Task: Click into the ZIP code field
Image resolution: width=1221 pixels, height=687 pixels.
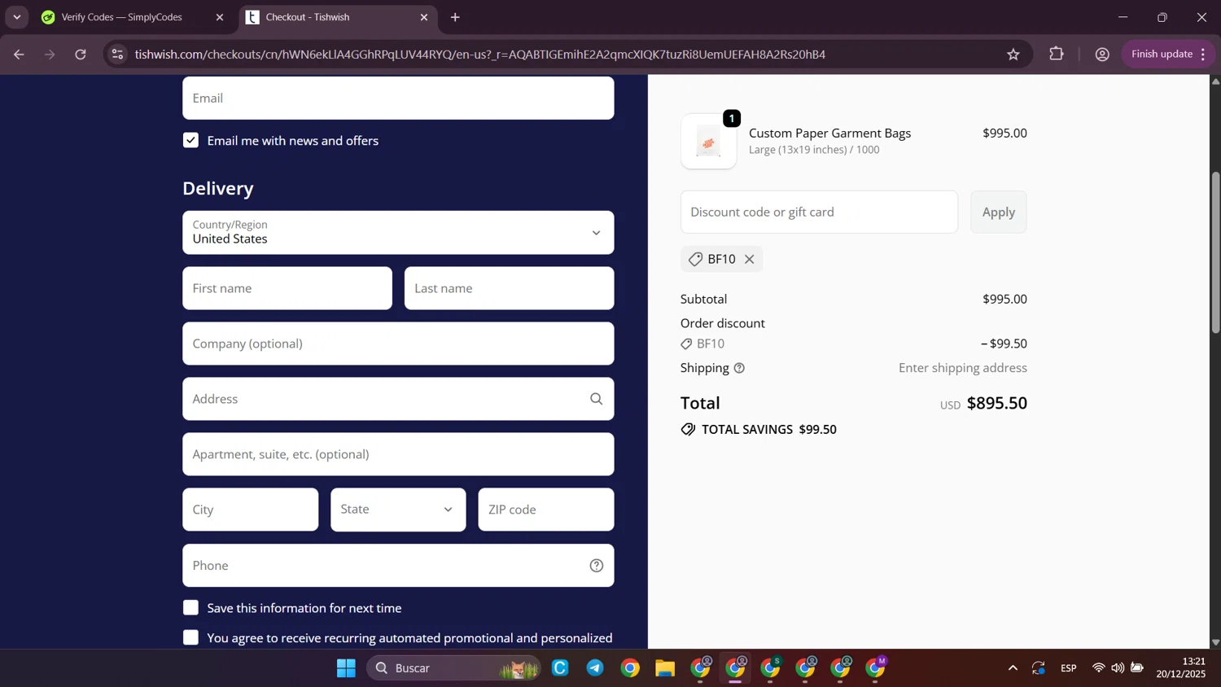Action: [x=546, y=510]
